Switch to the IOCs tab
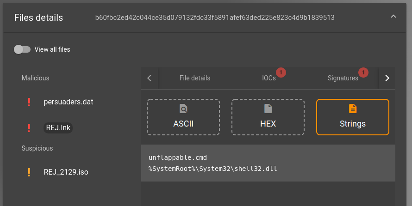412x206 pixels. click(x=269, y=78)
